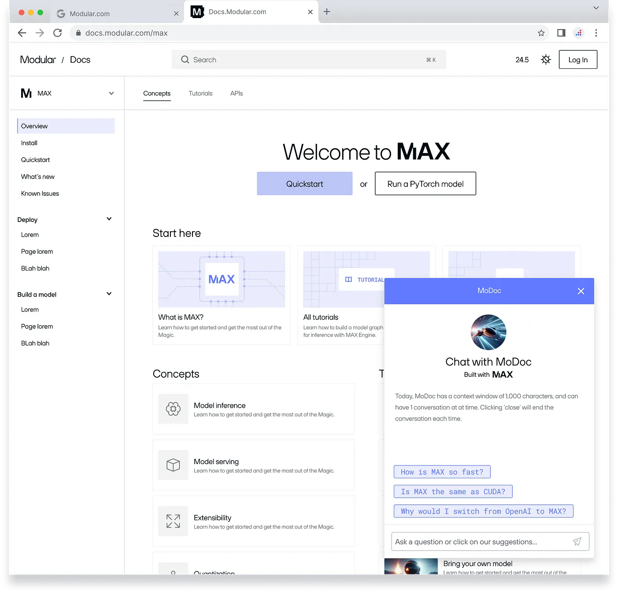
Task: Reload the page with the refresh icon
Action: [x=57, y=33]
